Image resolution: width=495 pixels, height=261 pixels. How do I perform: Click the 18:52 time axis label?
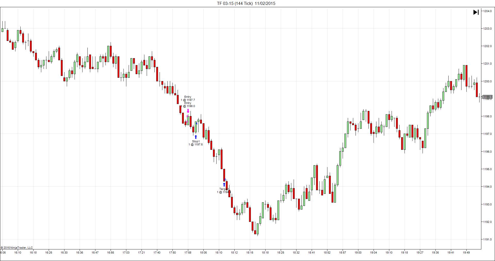327,253
